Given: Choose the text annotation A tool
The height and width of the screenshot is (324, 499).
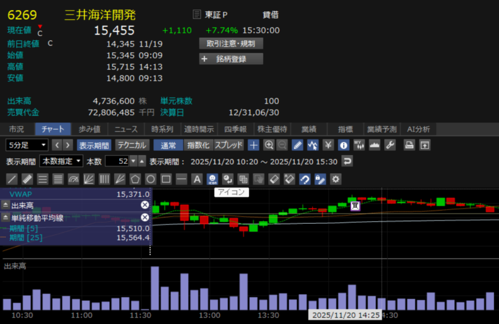Looking at the screenshot, I should pos(196,179).
